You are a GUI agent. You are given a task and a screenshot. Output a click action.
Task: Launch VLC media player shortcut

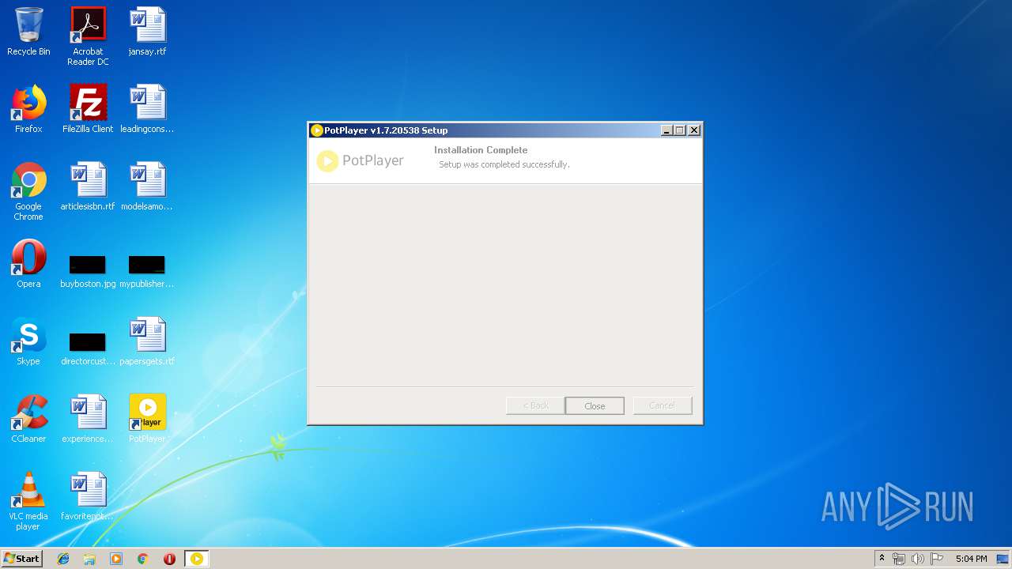[x=28, y=501]
